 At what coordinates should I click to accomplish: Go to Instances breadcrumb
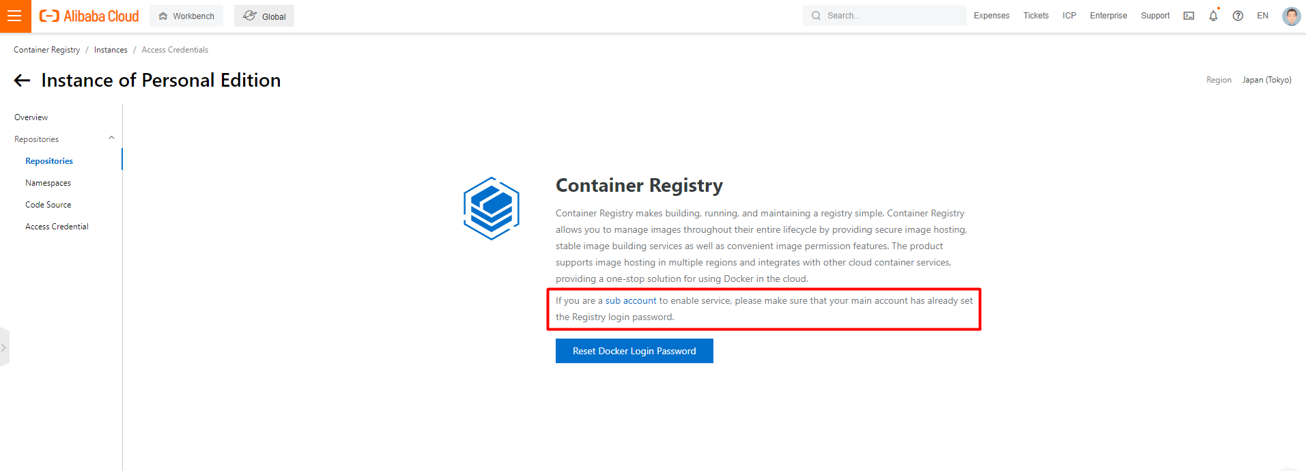pos(111,50)
